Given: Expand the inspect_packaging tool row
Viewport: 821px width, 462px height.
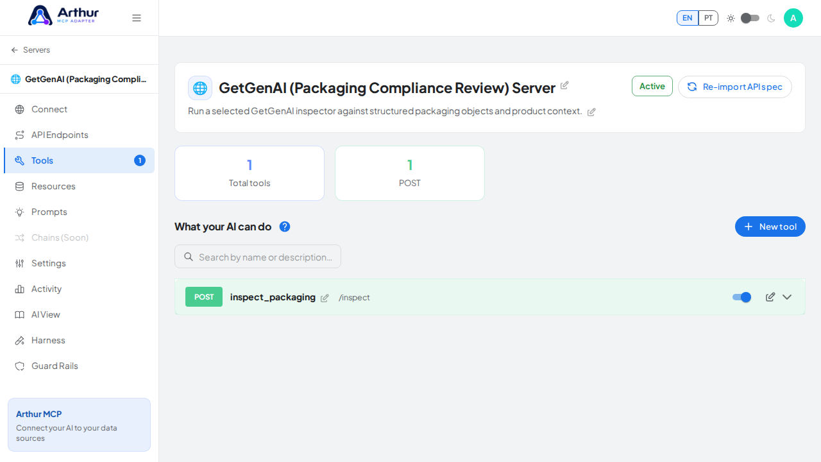Looking at the screenshot, I should point(787,297).
